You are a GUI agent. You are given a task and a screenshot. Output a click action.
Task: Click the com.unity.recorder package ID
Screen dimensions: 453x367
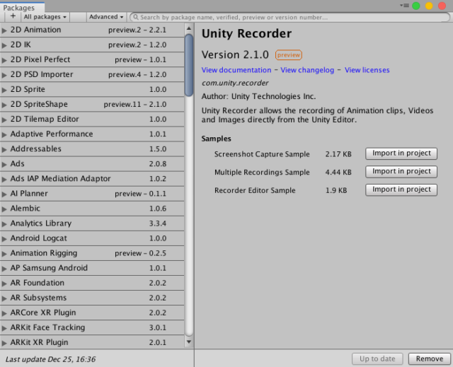coord(235,83)
